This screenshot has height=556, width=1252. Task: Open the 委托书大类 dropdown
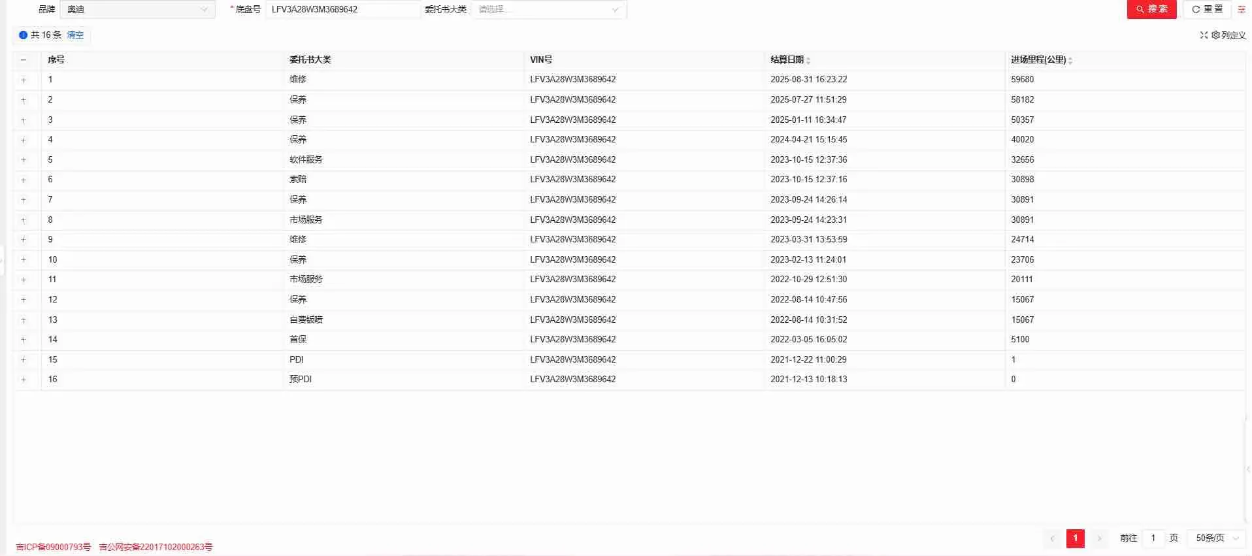[x=549, y=9]
